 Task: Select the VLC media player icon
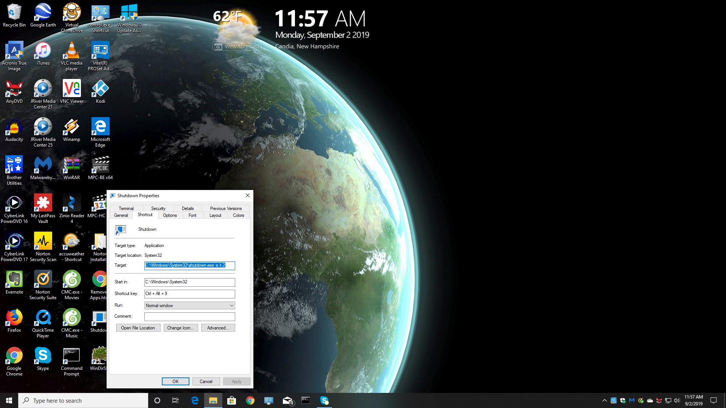[x=72, y=56]
